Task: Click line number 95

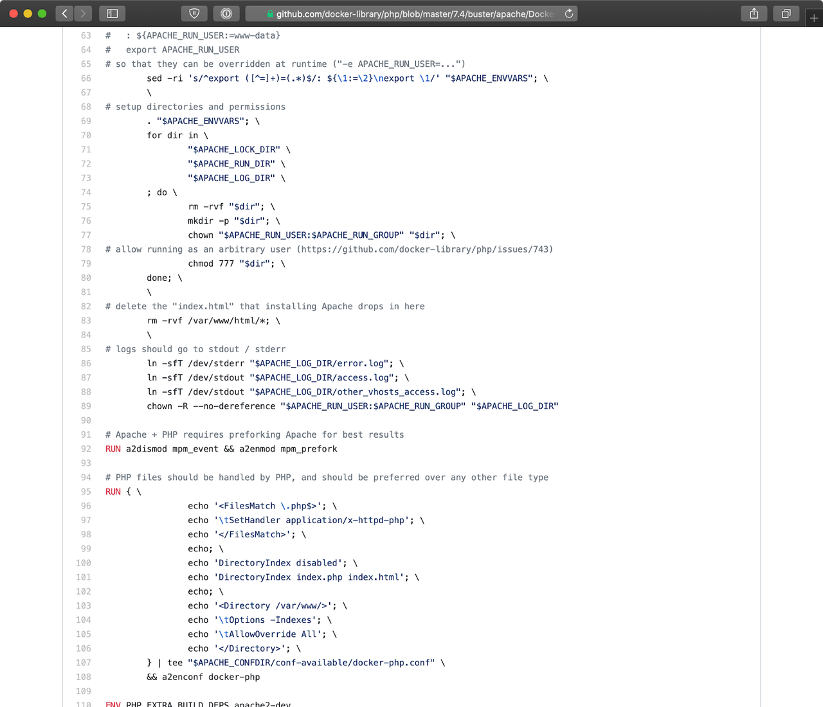Action: (x=86, y=492)
